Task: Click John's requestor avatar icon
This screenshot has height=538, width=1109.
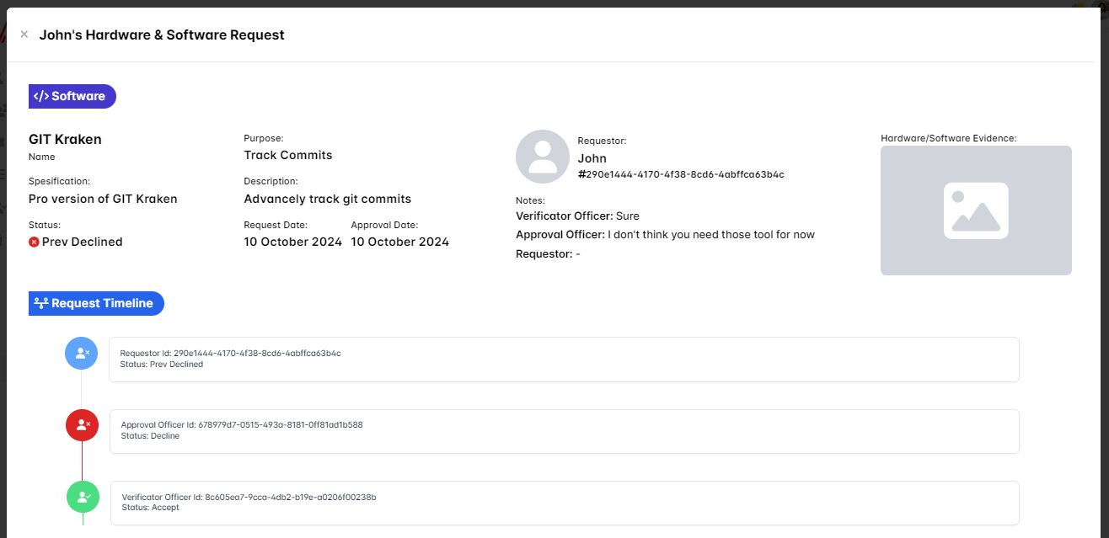Action: pos(543,157)
